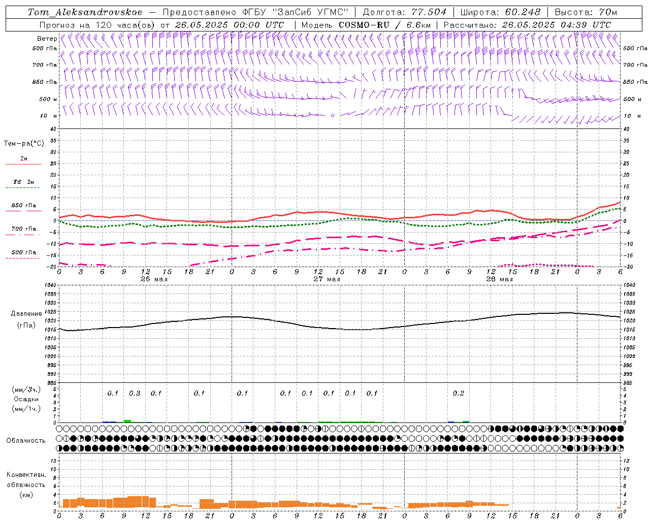Click the left 10 м wind level label
This screenshot has width=650, height=520.
point(48,116)
